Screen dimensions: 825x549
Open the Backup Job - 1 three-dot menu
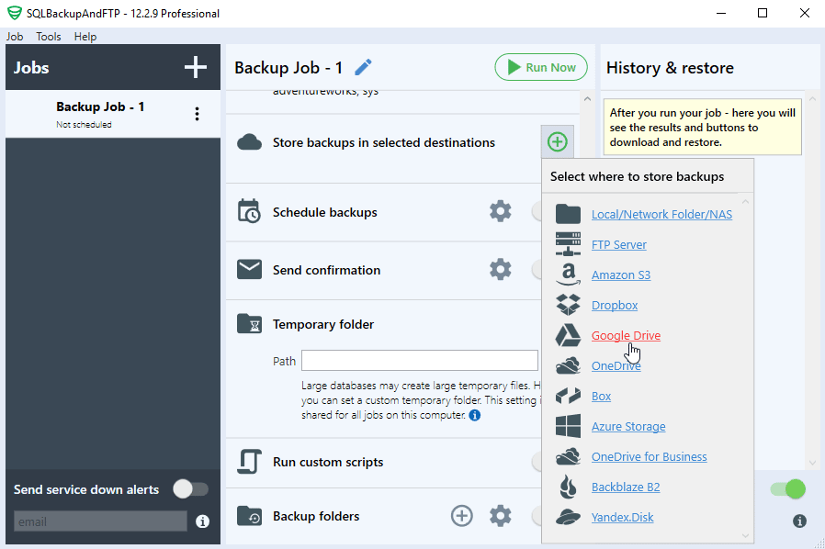[x=197, y=114]
